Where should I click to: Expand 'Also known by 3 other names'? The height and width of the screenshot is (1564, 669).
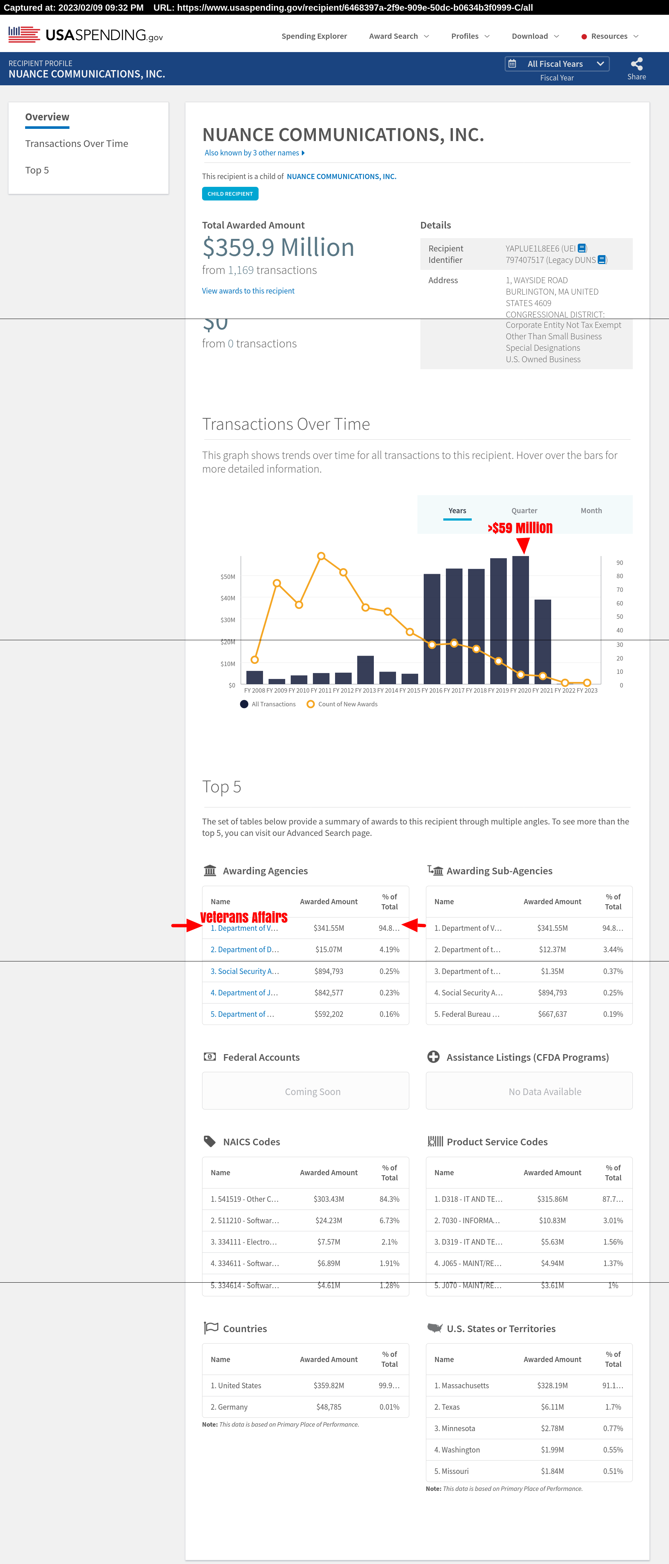(255, 153)
